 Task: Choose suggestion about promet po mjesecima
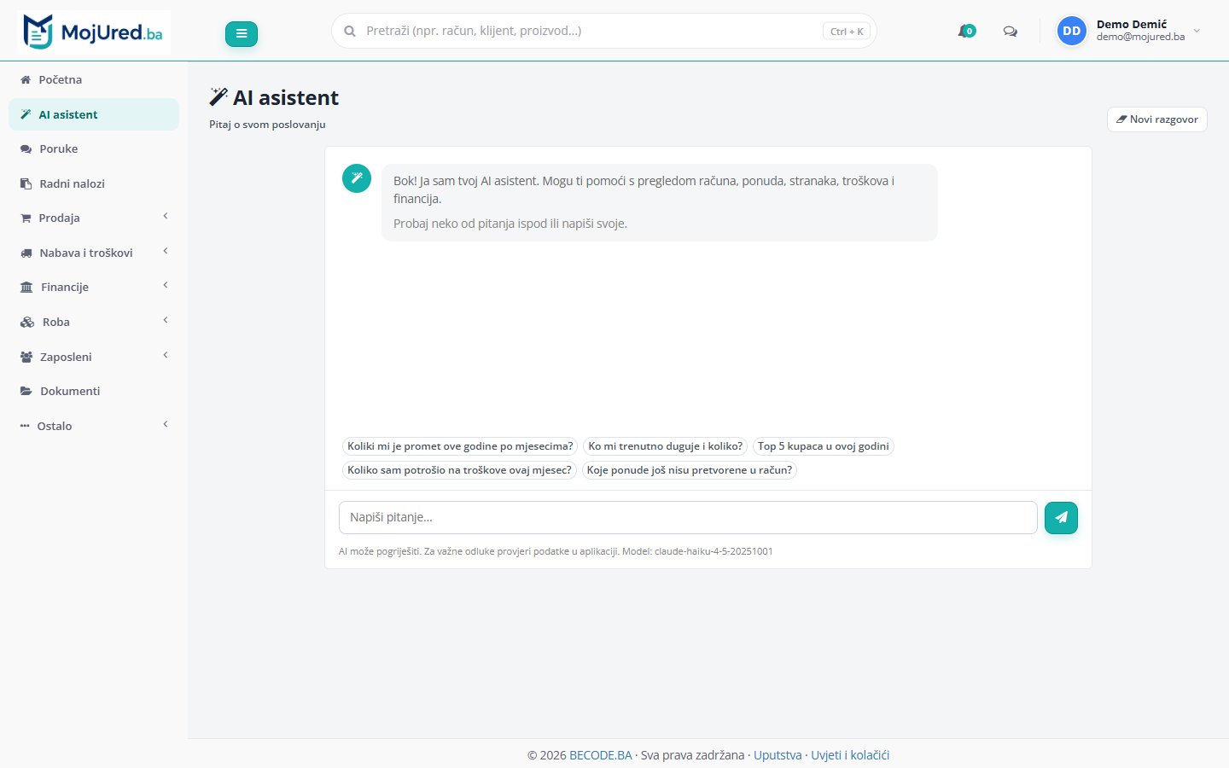coord(460,446)
